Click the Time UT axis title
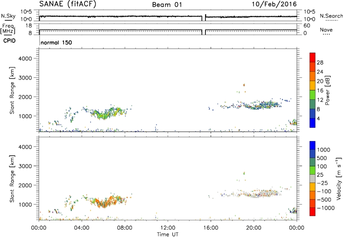 168,234
